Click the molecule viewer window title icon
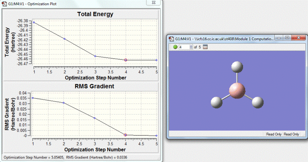This screenshot has width=308, height=162. (171, 39)
